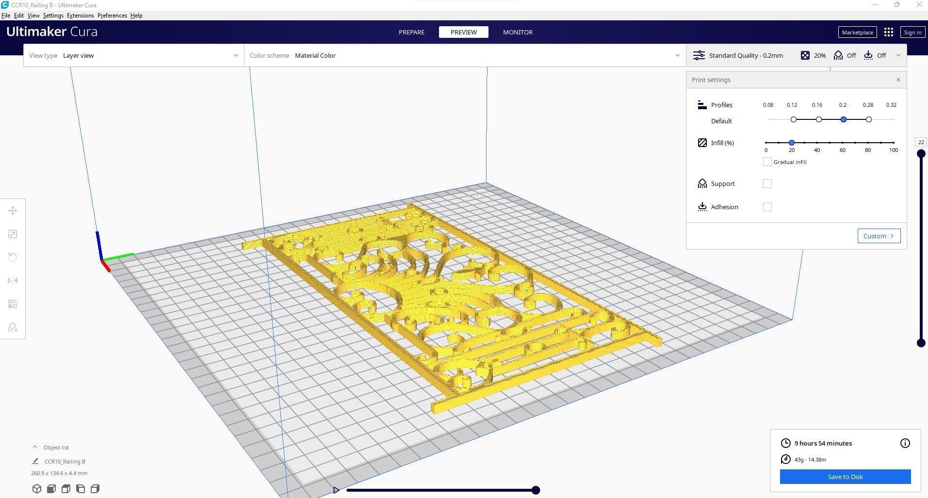This screenshot has width=928, height=498.
Task: Switch to the MONITOR stage
Action: [518, 32]
